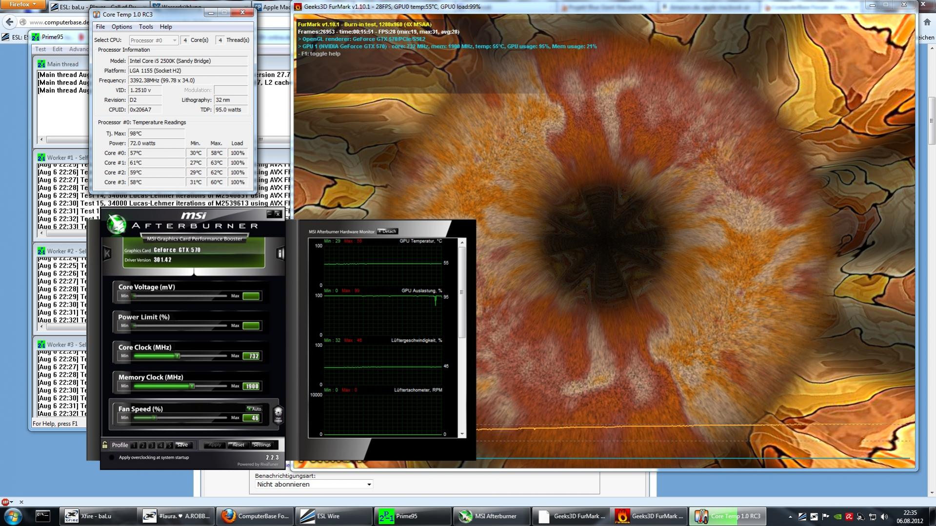Open the Prime95 Edit menu
Screen dimensions: 936x526
(58, 49)
